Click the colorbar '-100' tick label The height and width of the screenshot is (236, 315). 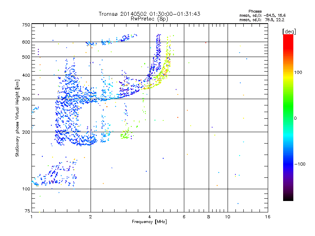click(300, 164)
